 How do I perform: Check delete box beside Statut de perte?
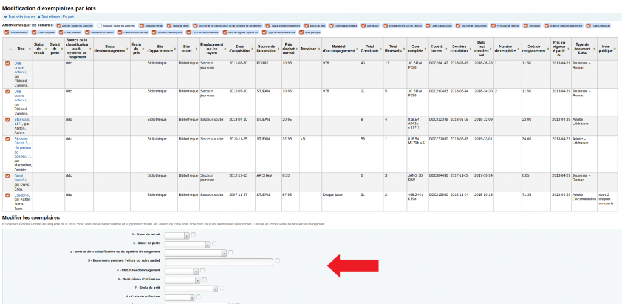[214, 243]
